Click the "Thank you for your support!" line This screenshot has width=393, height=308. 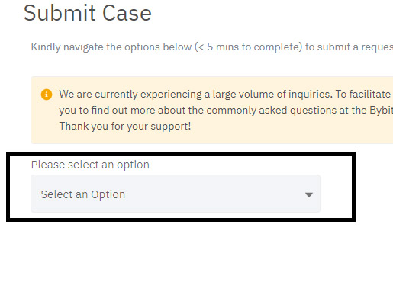coord(125,126)
